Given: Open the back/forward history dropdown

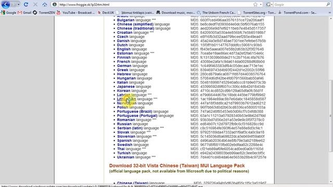Looking at the screenshot, I should click(x=19, y=5).
